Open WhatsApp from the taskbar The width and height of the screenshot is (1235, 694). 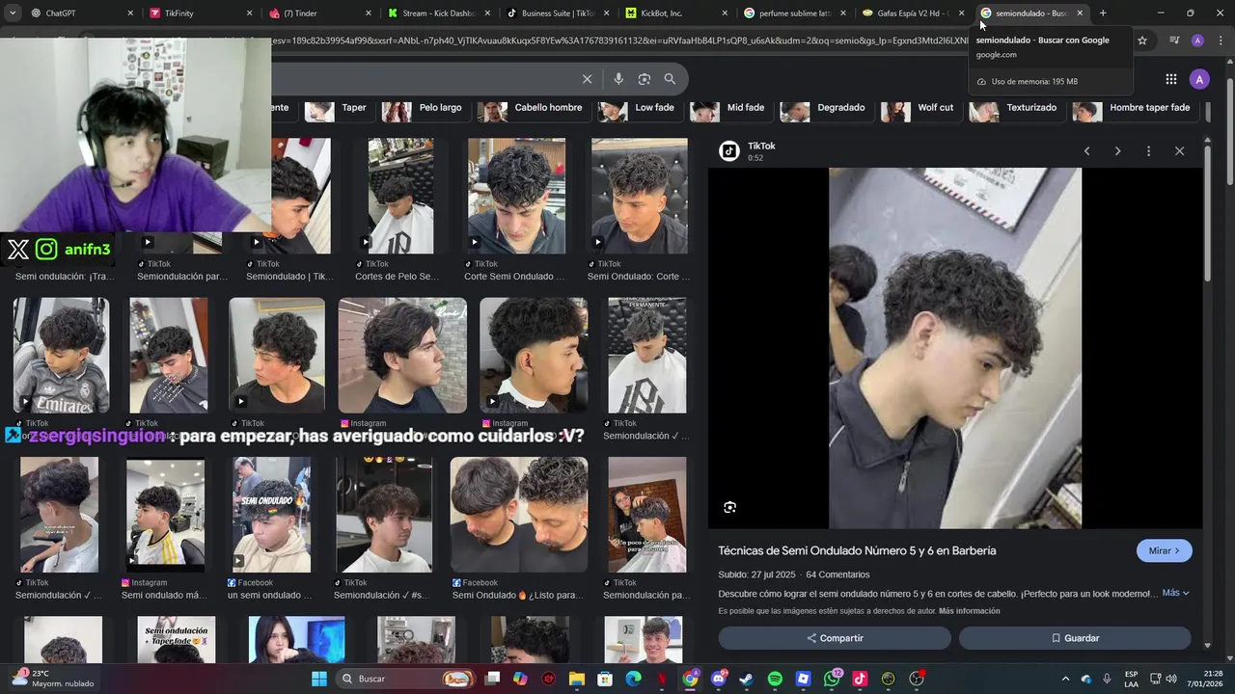tap(832, 679)
